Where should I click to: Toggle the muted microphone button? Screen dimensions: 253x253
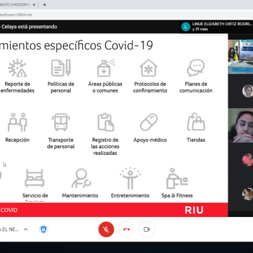[106, 229]
